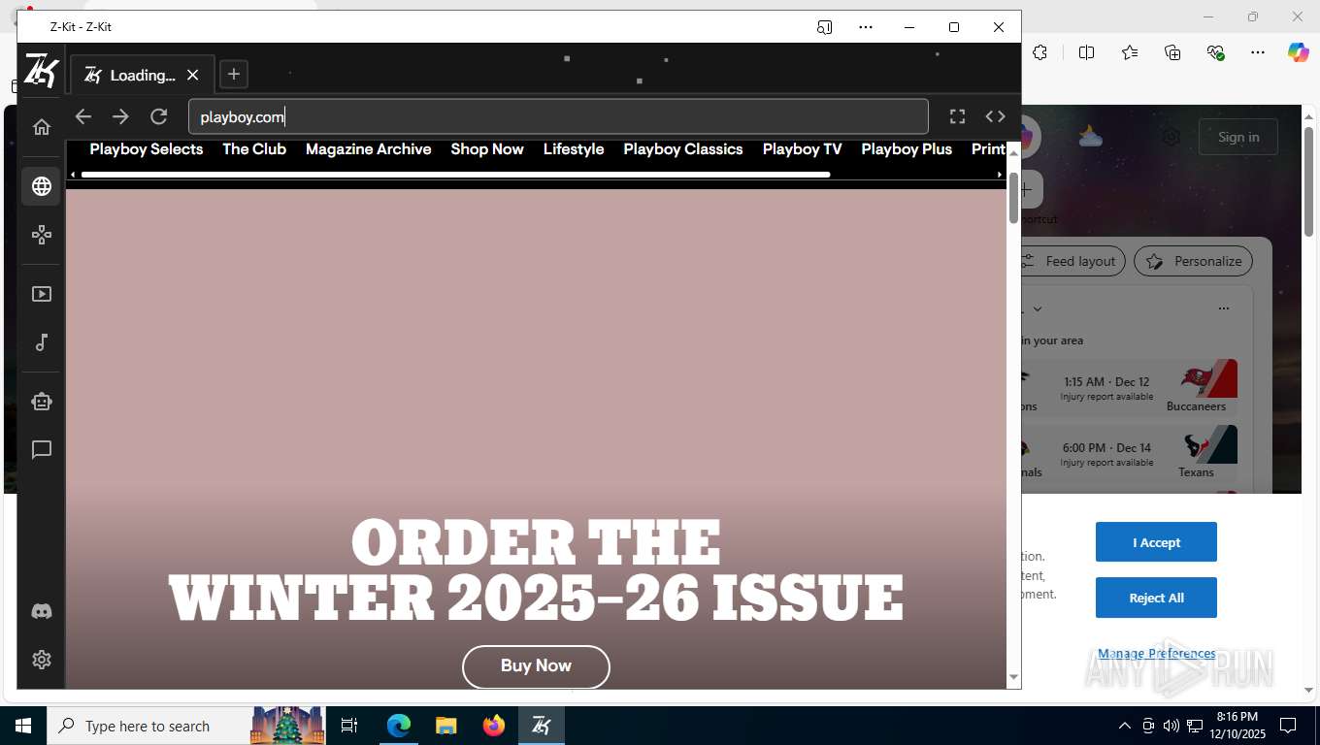
Task: Add a new Z-Kit tab
Action: [234, 74]
